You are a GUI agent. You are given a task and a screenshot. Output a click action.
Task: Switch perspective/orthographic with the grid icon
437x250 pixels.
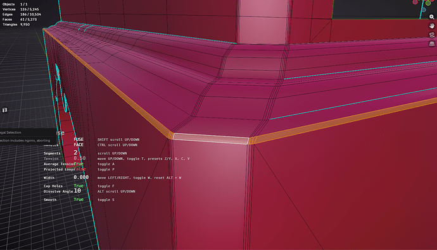[432, 44]
